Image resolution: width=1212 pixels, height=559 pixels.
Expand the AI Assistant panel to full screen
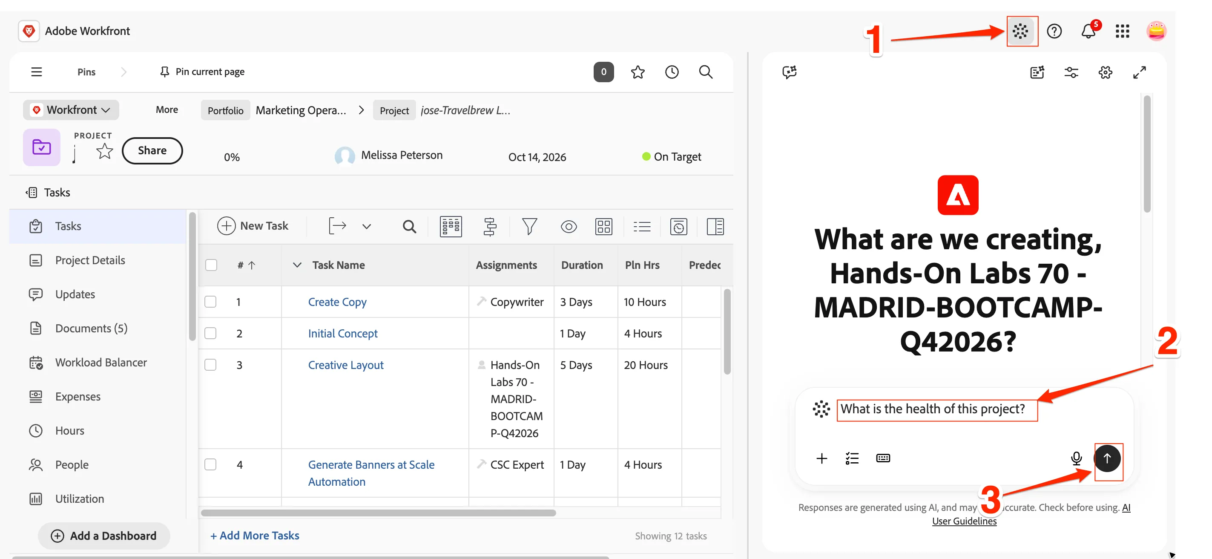pos(1139,72)
